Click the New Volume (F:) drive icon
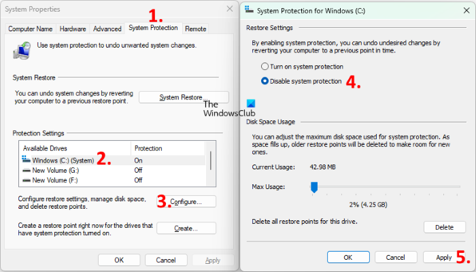 (x=27, y=180)
